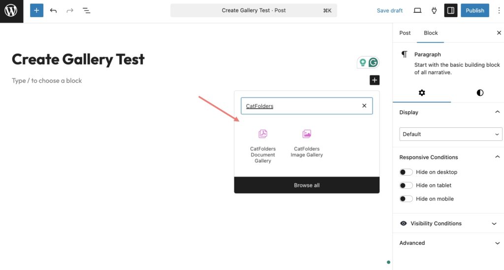The height and width of the screenshot is (270, 504).
Task: Redo the last undone change
Action: pyautogui.click(x=70, y=11)
